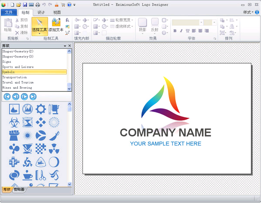Screen dimensions: 261x203
Task: Close the shapes panel
Action: tap(69, 46)
